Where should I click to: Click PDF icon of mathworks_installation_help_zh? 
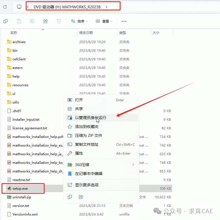coord(9,171)
